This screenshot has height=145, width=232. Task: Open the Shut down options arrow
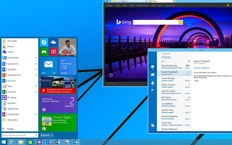(52, 135)
